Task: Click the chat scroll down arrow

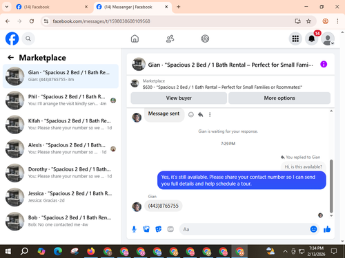Action: click(331, 215)
